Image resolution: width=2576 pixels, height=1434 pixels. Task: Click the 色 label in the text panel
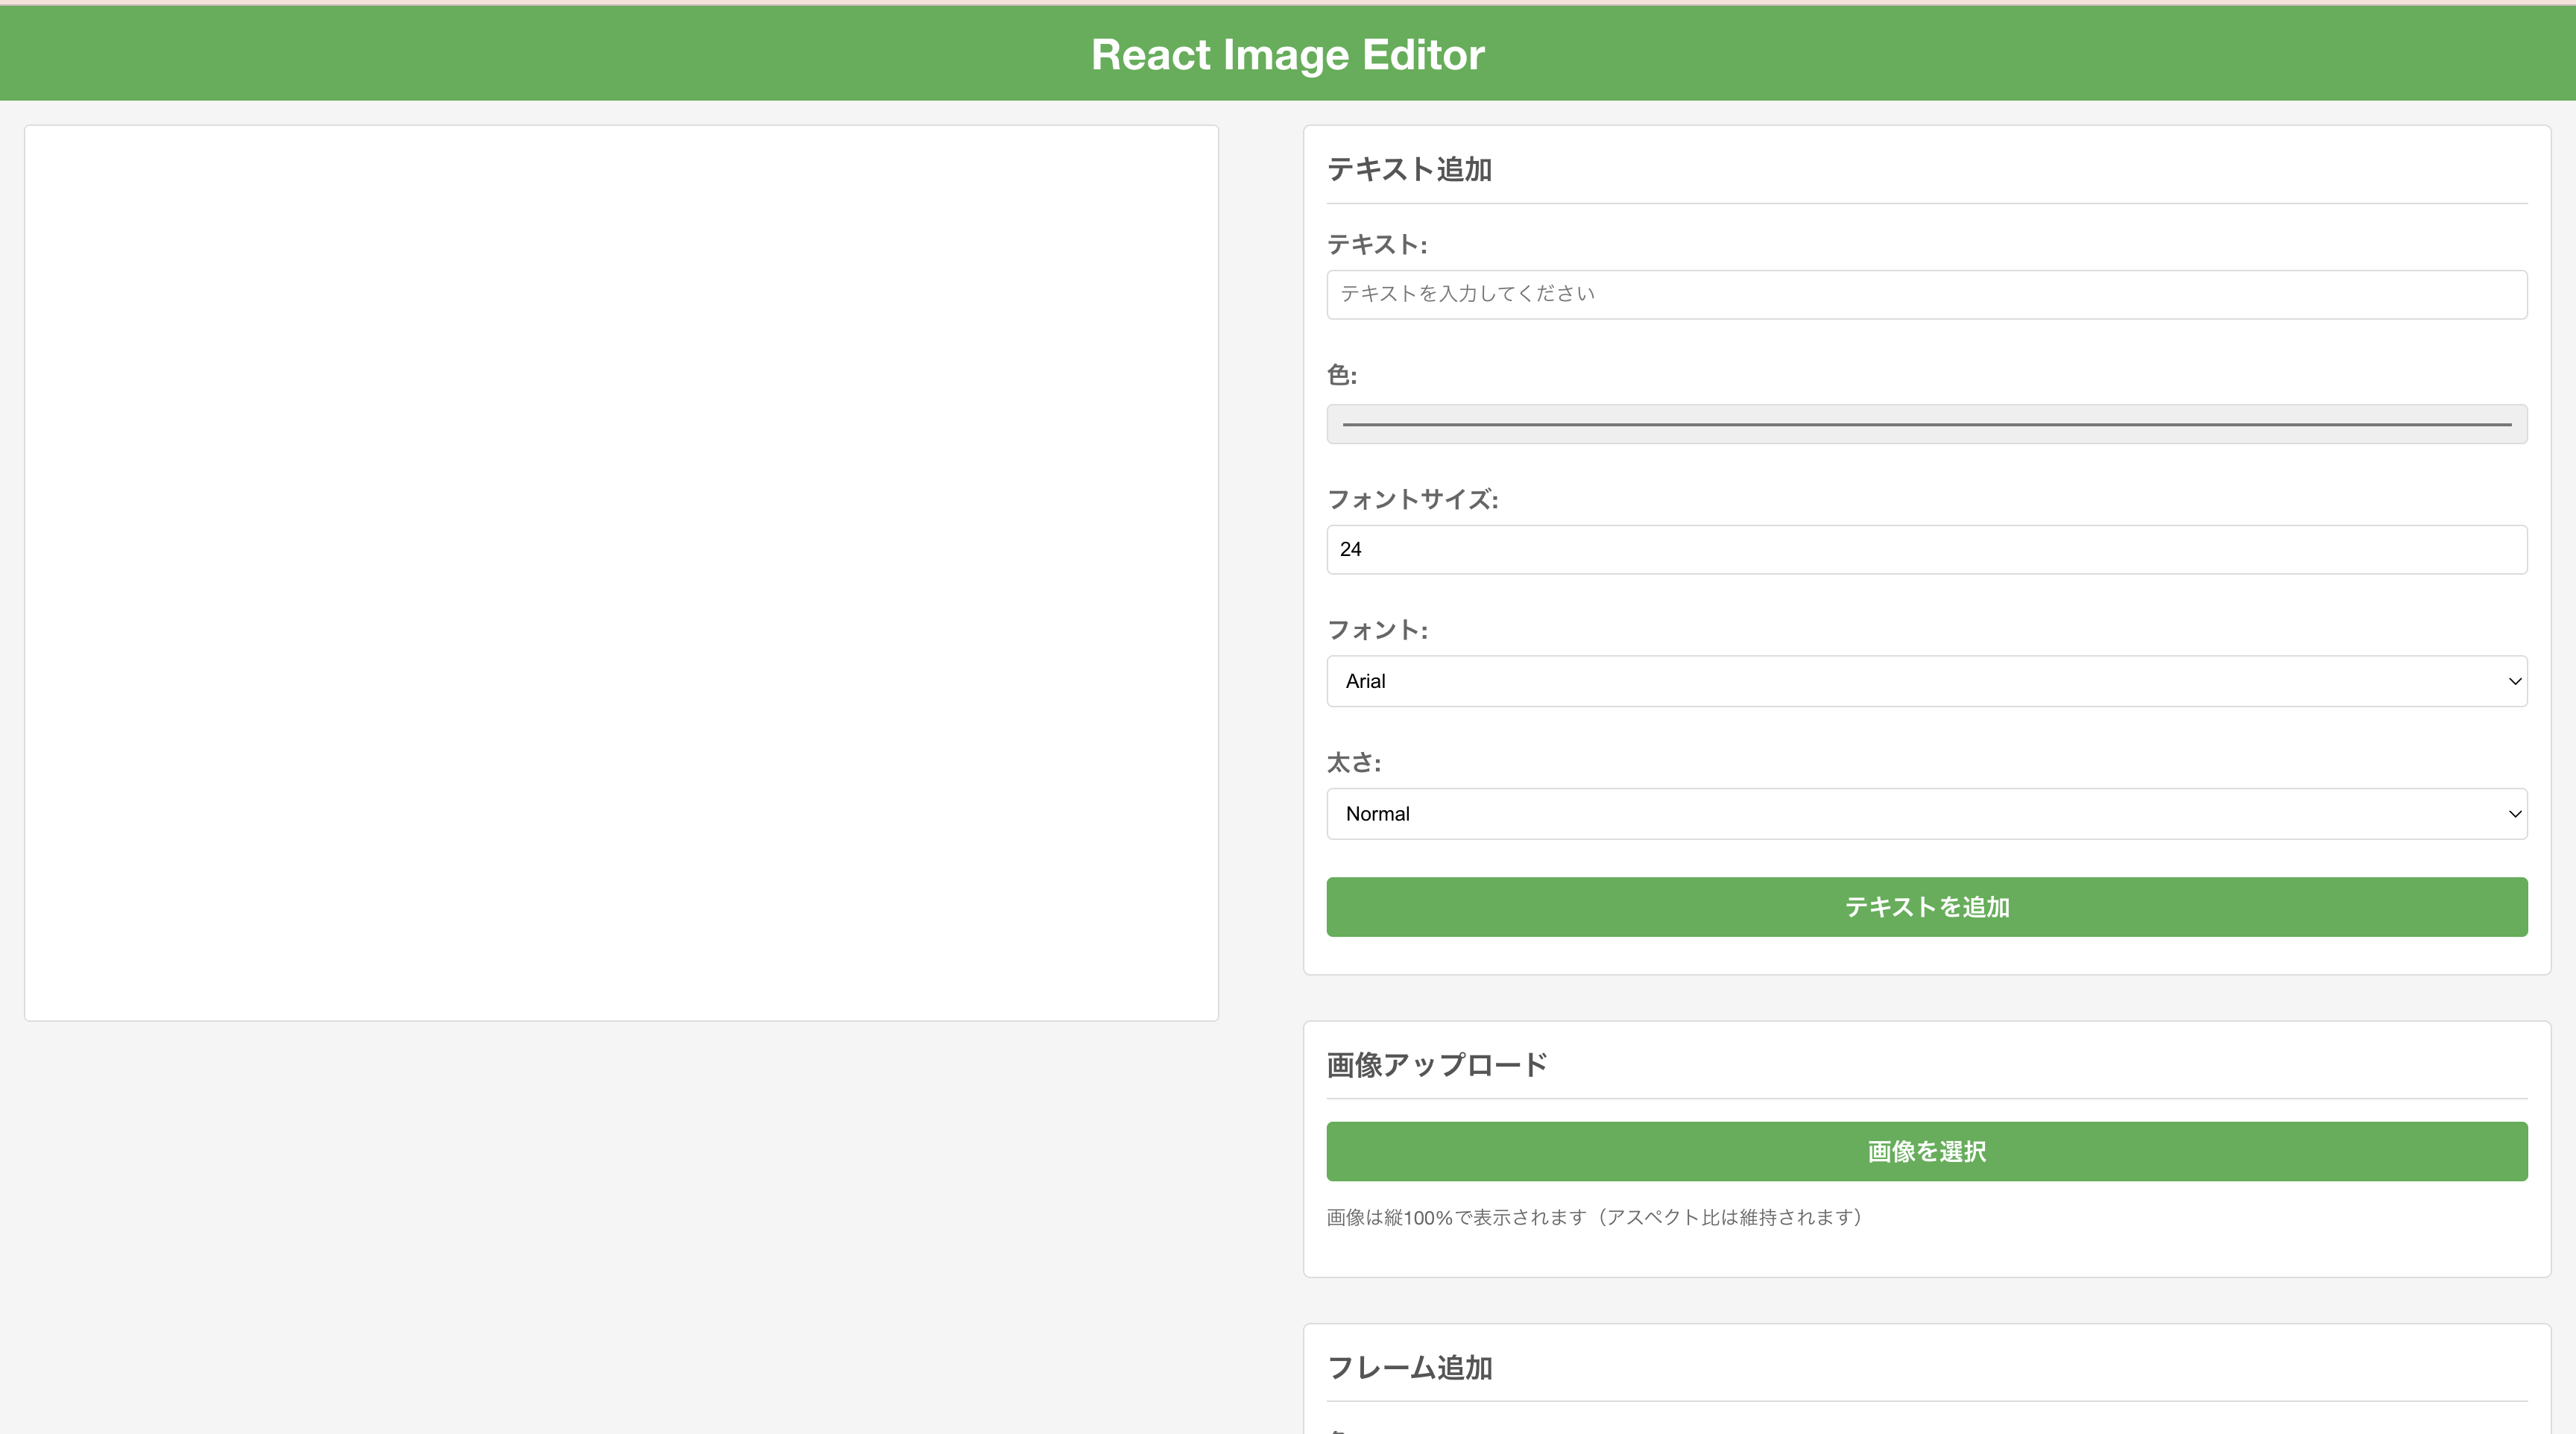pyautogui.click(x=1342, y=374)
